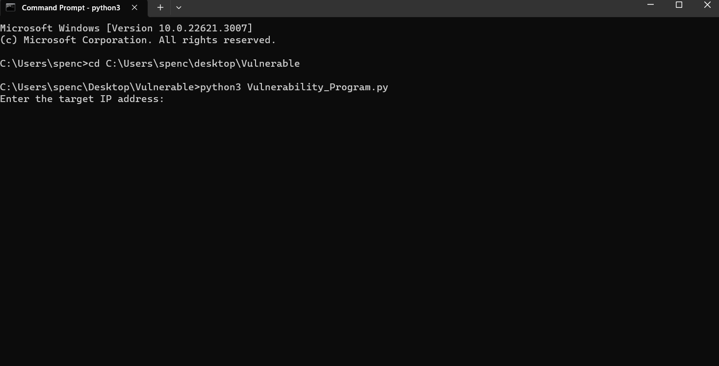The height and width of the screenshot is (366, 719).
Task: Maximize the terminal window
Action: click(x=679, y=5)
